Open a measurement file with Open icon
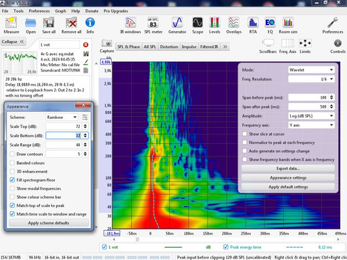The width and height of the screenshot is (347, 260). (31, 23)
